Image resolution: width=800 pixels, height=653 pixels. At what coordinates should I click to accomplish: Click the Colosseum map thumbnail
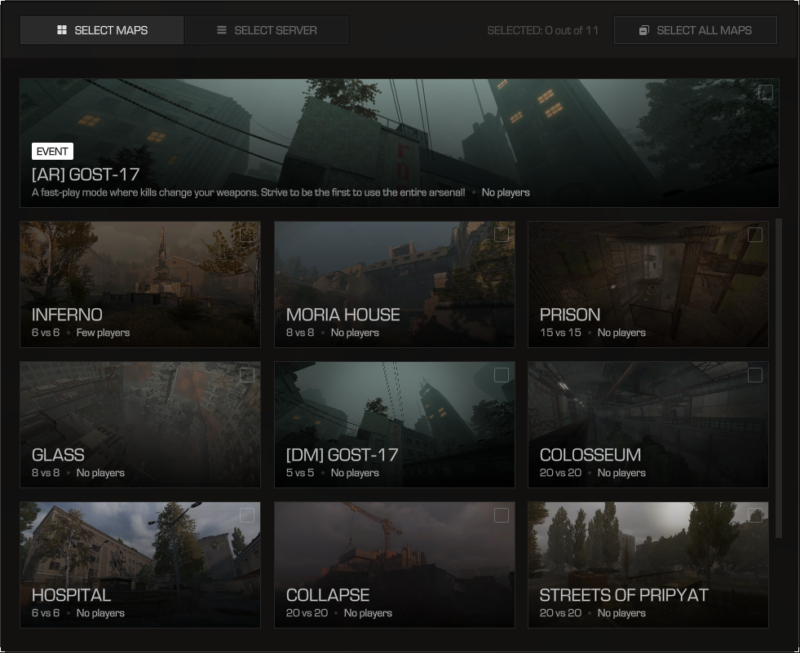tap(648, 416)
